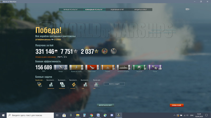
Task: Close results screen with ESC button
Action: pos(187,9)
